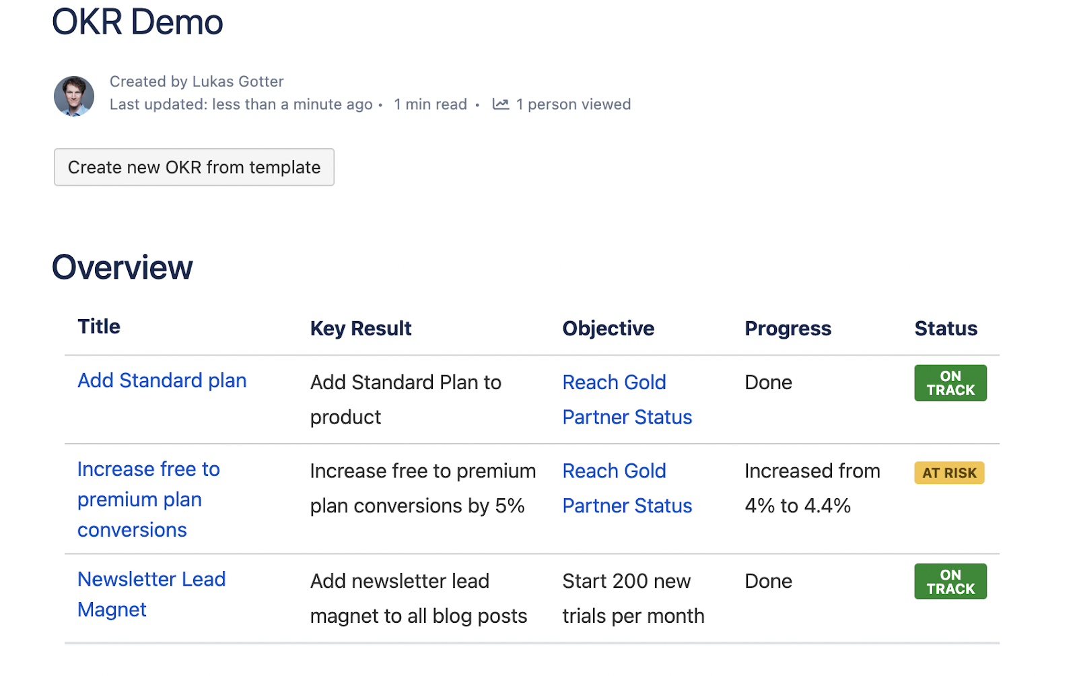Open the Add Standard plan page
The height and width of the screenshot is (676, 1077).
pyautogui.click(x=162, y=380)
